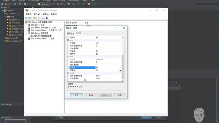The height and width of the screenshot is (123, 219).
Task: Select the IP 位址 tab
Action: click(79, 33)
